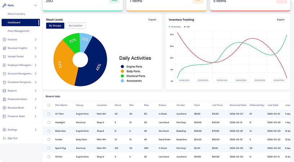Click the Engine Parts legend color dot
The image size is (294, 162).
tap(122, 67)
